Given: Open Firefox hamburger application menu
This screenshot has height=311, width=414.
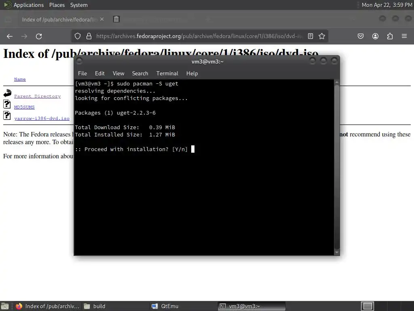Looking at the screenshot, I should click(x=404, y=36).
